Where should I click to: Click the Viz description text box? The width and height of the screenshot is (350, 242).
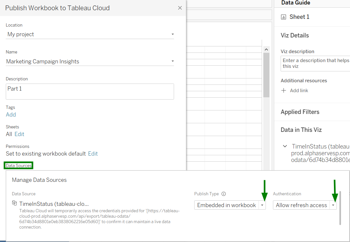(x=315, y=63)
